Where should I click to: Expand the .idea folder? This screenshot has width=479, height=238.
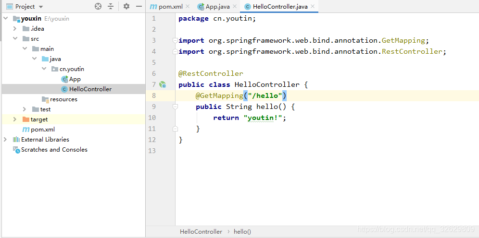pos(14,29)
